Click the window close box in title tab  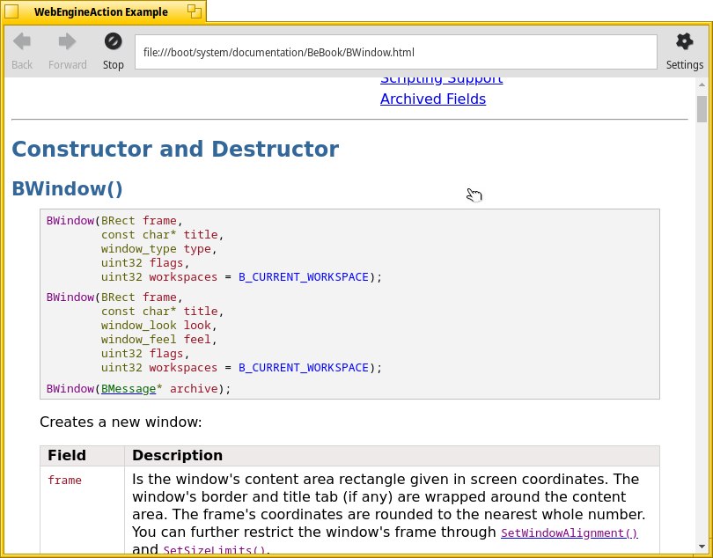pyautogui.click(x=11, y=11)
